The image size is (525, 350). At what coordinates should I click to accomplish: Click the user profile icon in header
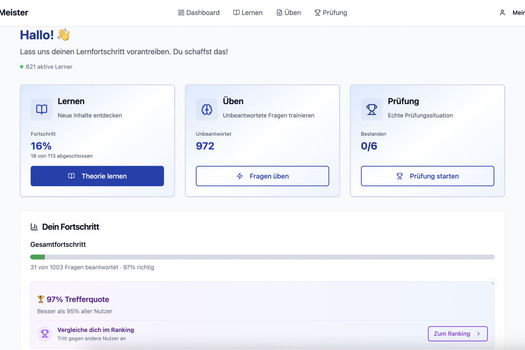[502, 13]
